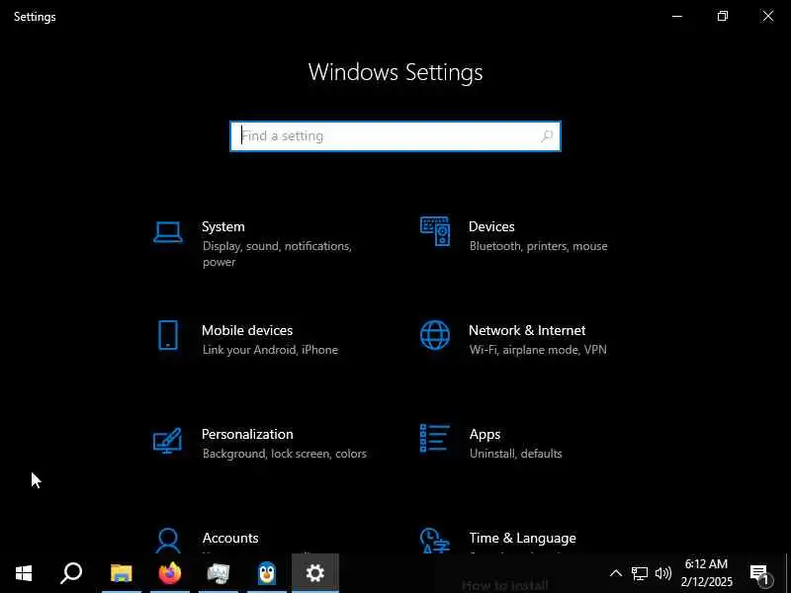Click Show desktop strip at taskbar edge
The image size is (791, 593).
pyautogui.click(x=788, y=573)
